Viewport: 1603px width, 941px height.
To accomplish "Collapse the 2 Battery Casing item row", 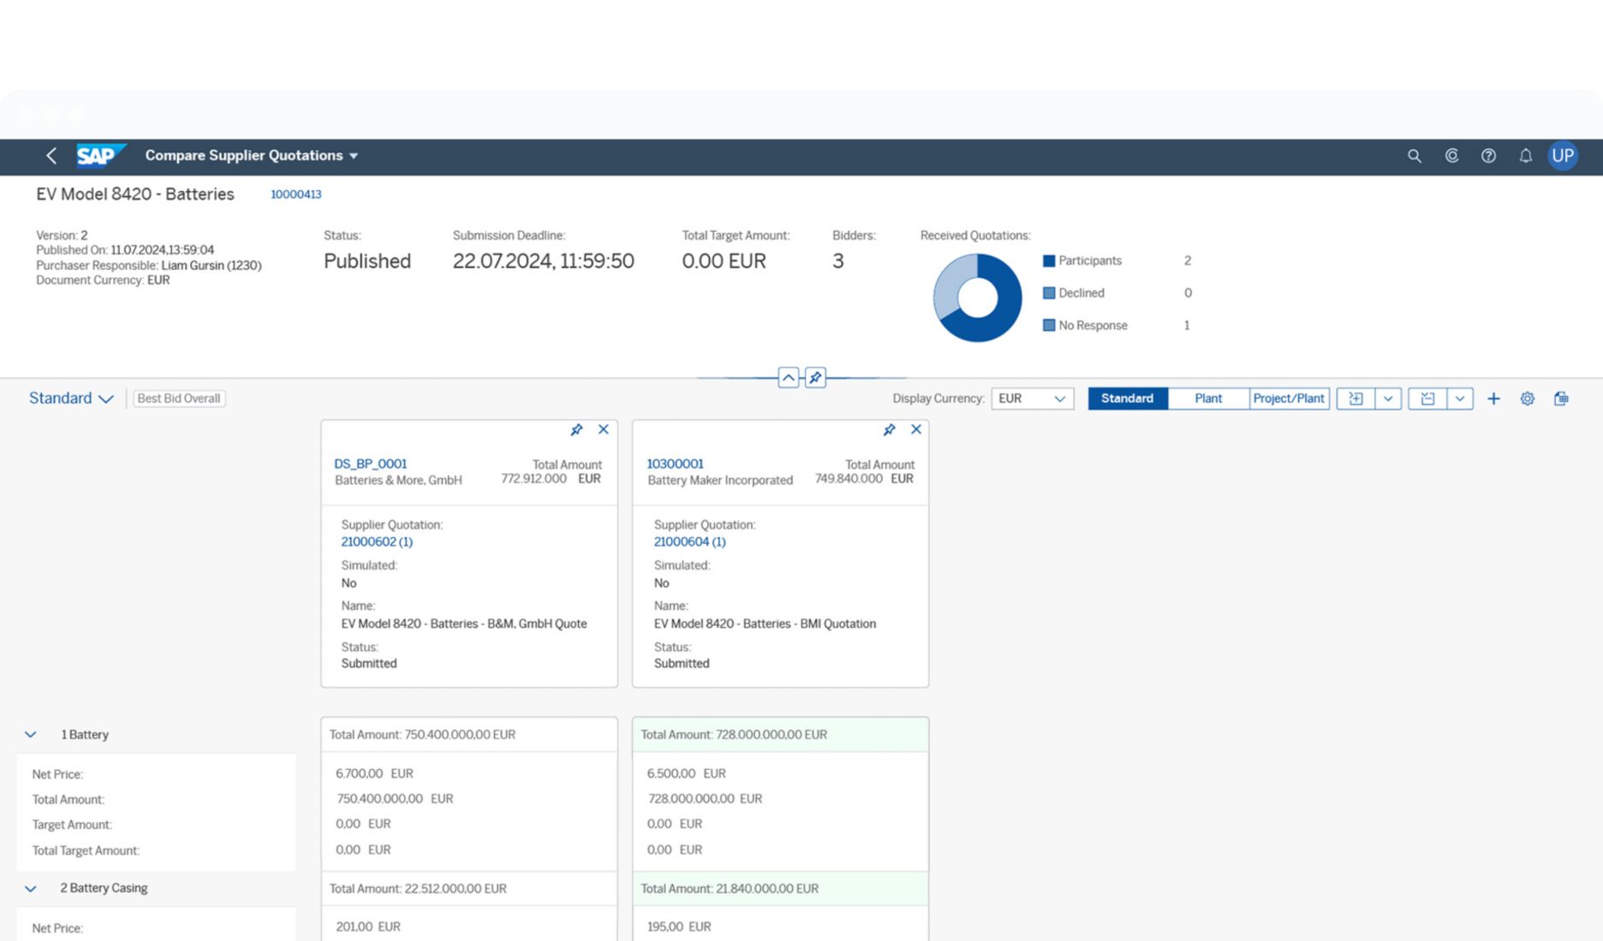I will [x=31, y=889].
